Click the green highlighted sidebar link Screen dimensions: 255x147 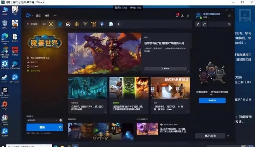pos(33,71)
